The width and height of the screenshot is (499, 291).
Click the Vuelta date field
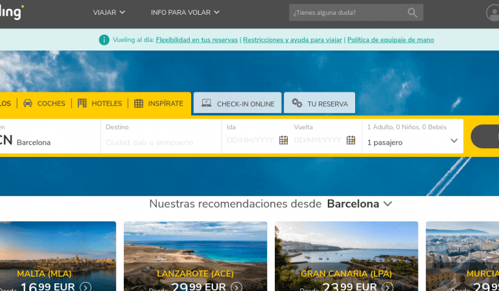tap(318, 140)
